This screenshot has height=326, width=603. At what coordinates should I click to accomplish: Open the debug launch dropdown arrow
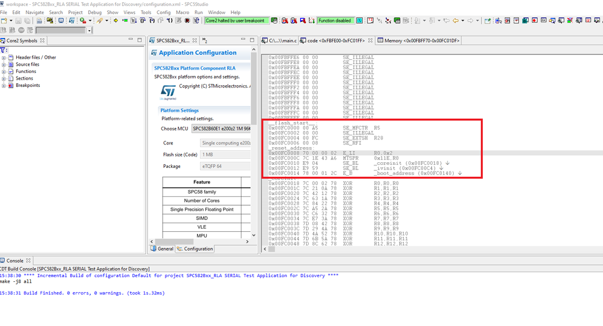pos(90,21)
